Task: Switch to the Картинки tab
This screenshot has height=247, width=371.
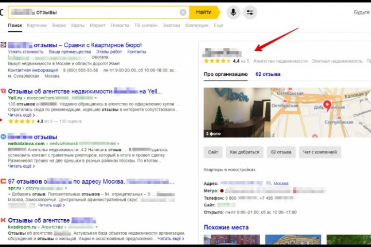Action: tap(37, 25)
